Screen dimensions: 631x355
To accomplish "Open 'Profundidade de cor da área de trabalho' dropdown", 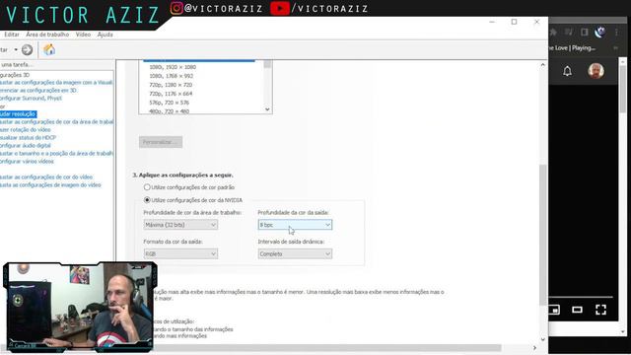I will [180, 225].
